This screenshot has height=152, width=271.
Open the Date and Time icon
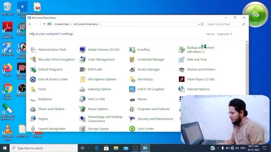182,60
